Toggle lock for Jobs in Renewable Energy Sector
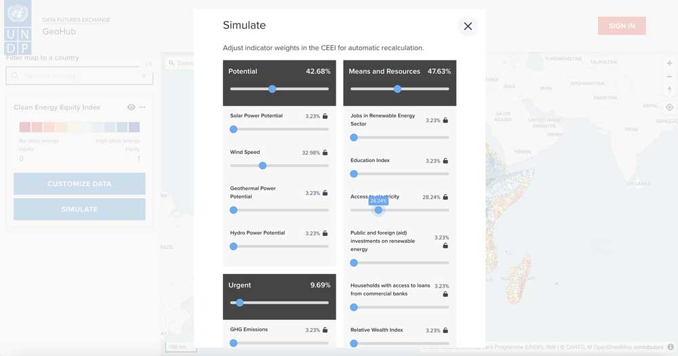The height and width of the screenshot is (356, 678). tap(445, 120)
